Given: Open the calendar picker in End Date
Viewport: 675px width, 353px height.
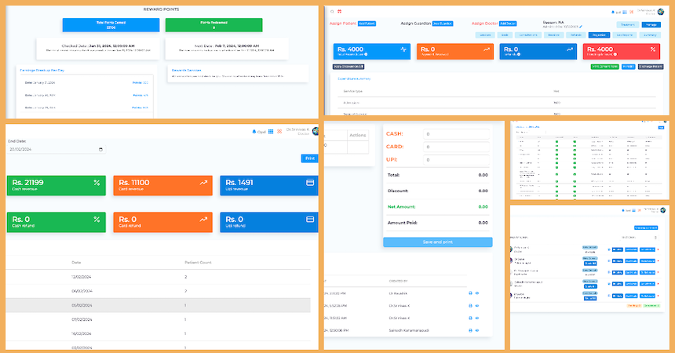Looking at the screenshot, I should click(100, 149).
